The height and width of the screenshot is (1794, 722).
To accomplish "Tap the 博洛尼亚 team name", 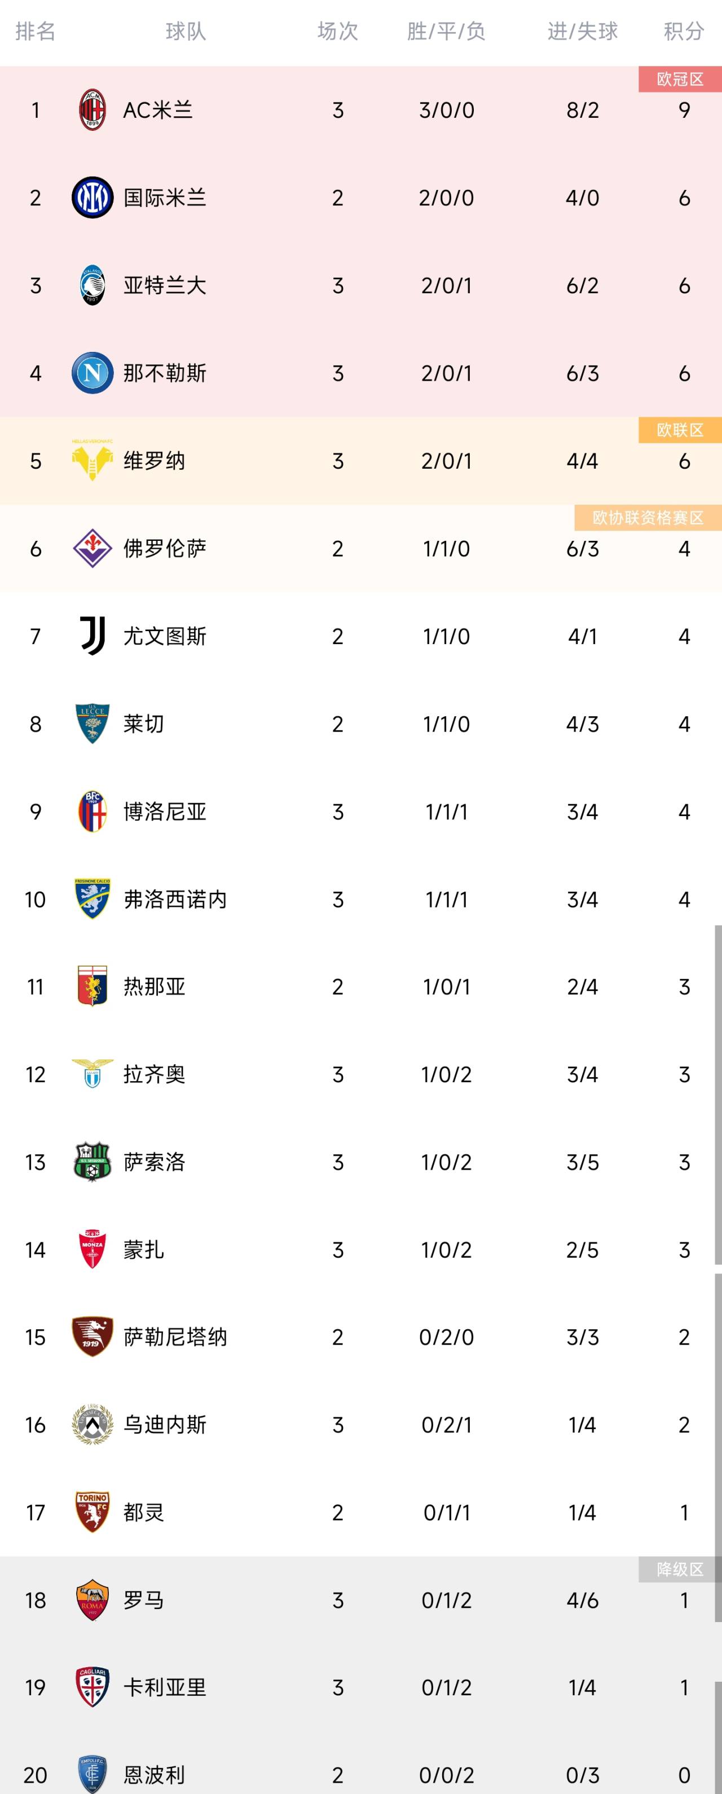I will tap(164, 812).
